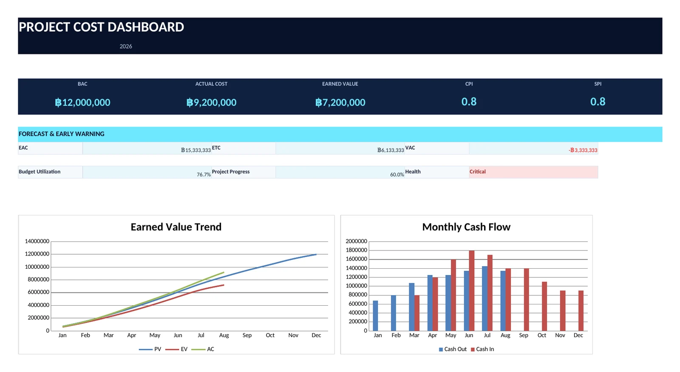Click the PROJECT COST DASHBOARD title
The width and height of the screenshot is (680, 372).
[x=101, y=27]
